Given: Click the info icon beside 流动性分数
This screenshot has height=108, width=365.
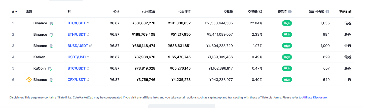Looking at the screenshot, I should 327,12.
